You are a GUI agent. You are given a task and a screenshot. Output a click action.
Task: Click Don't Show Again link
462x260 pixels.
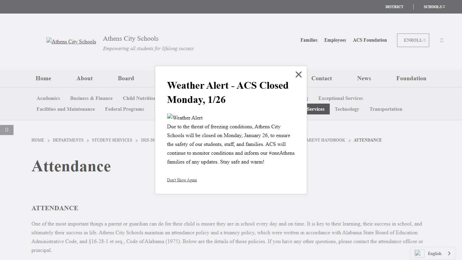(x=182, y=180)
